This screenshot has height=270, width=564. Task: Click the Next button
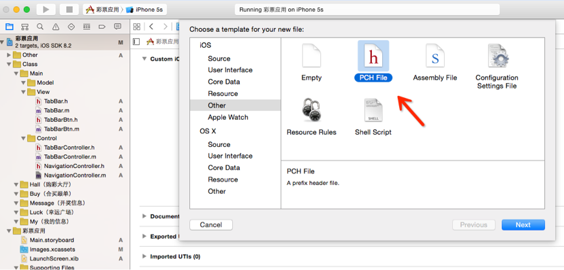(x=523, y=224)
